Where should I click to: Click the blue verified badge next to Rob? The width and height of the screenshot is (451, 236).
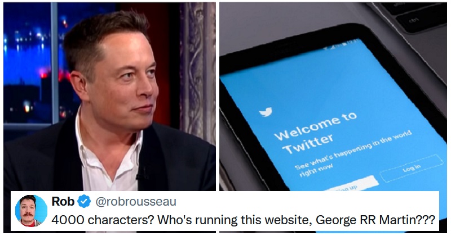pyautogui.click(x=84, y=201)
